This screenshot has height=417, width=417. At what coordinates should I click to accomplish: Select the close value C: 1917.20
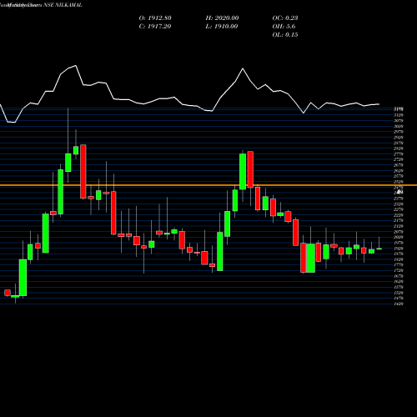tap(155, 26)
